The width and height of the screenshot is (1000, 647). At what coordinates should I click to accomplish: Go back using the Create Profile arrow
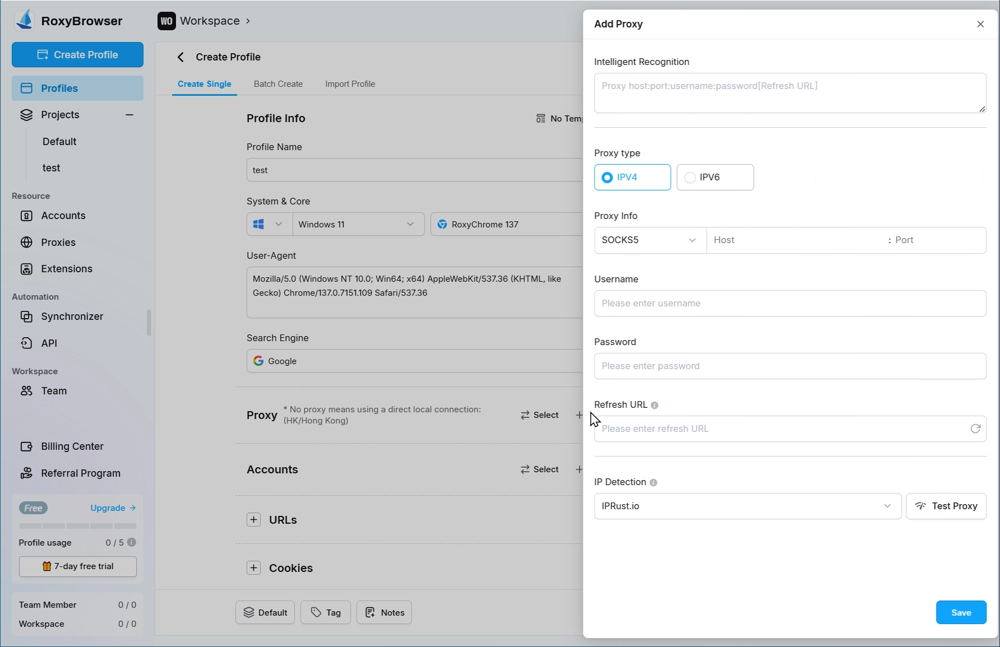(x=180, y=57)
